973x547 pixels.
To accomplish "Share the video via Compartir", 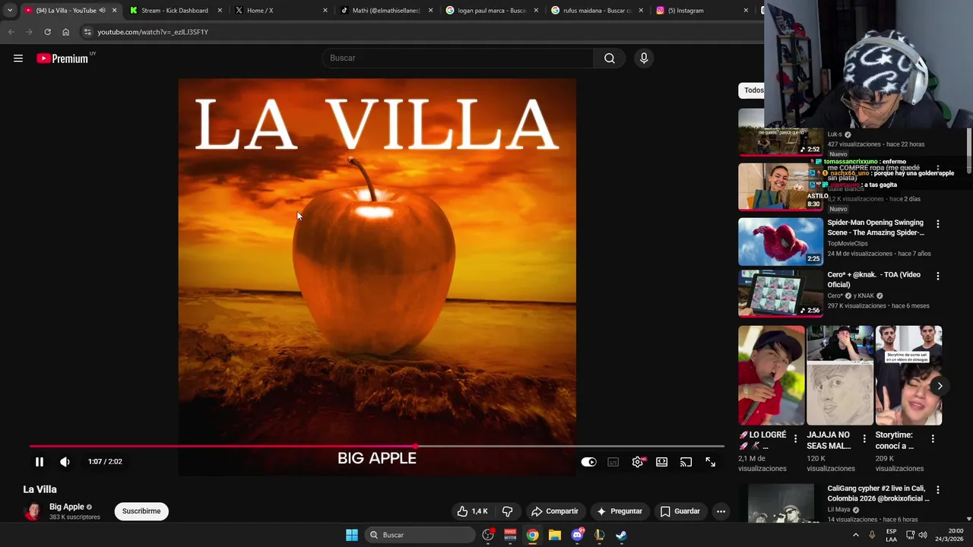I will pyautogui.click(x=555, y=511).
